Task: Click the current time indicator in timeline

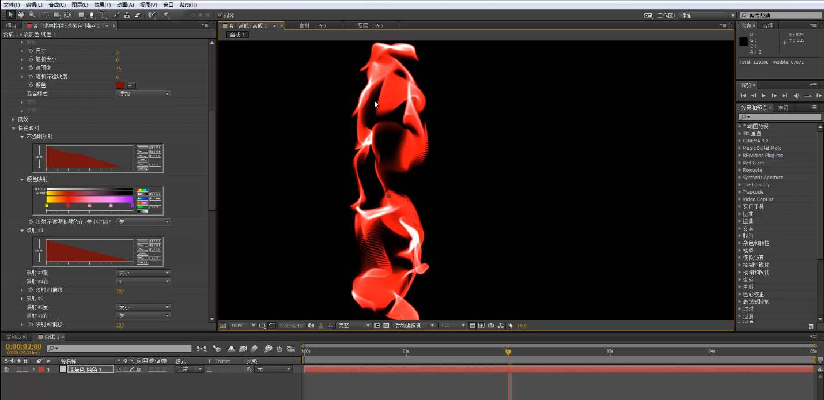Action: pos(508,352)
